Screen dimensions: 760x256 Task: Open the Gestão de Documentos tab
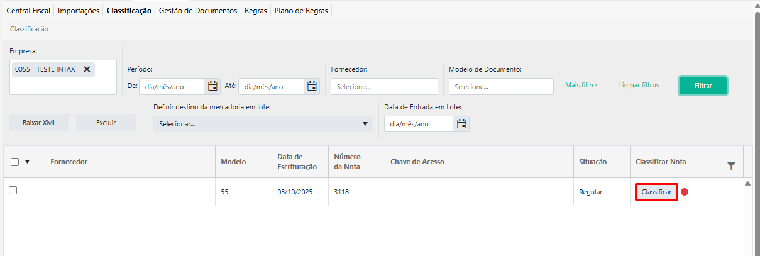coord(198,11)
